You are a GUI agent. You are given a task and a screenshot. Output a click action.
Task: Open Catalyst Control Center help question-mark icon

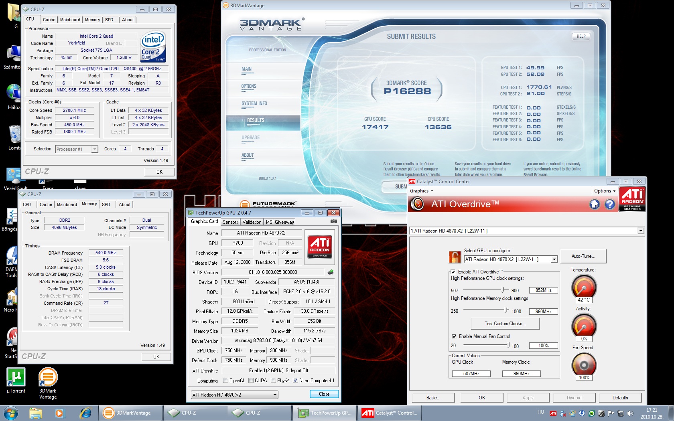pos(610,204)
